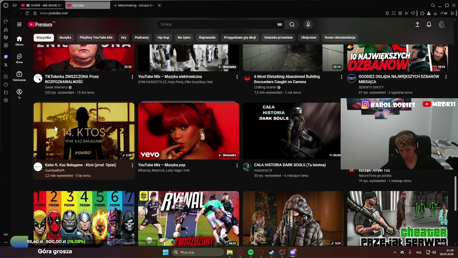Open the browser downloads icon
This screenshot has width=458, height=258.
[x=435, y=13]
